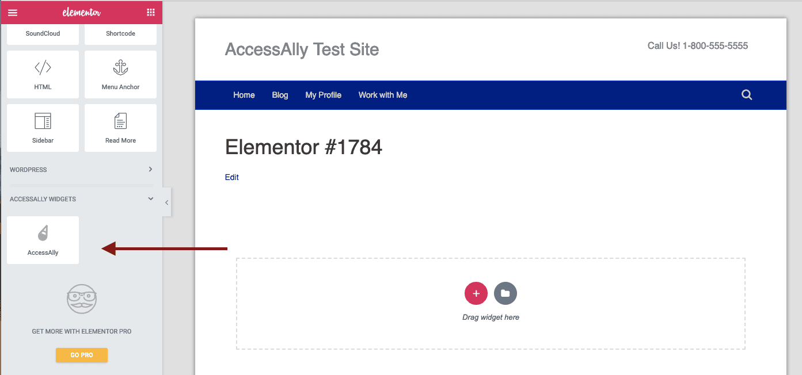Select the SoundCloud widget
Screen dimensions: 802x375
coord(43,34)
